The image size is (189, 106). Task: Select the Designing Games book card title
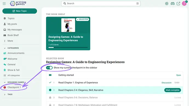tap(66, 39)
